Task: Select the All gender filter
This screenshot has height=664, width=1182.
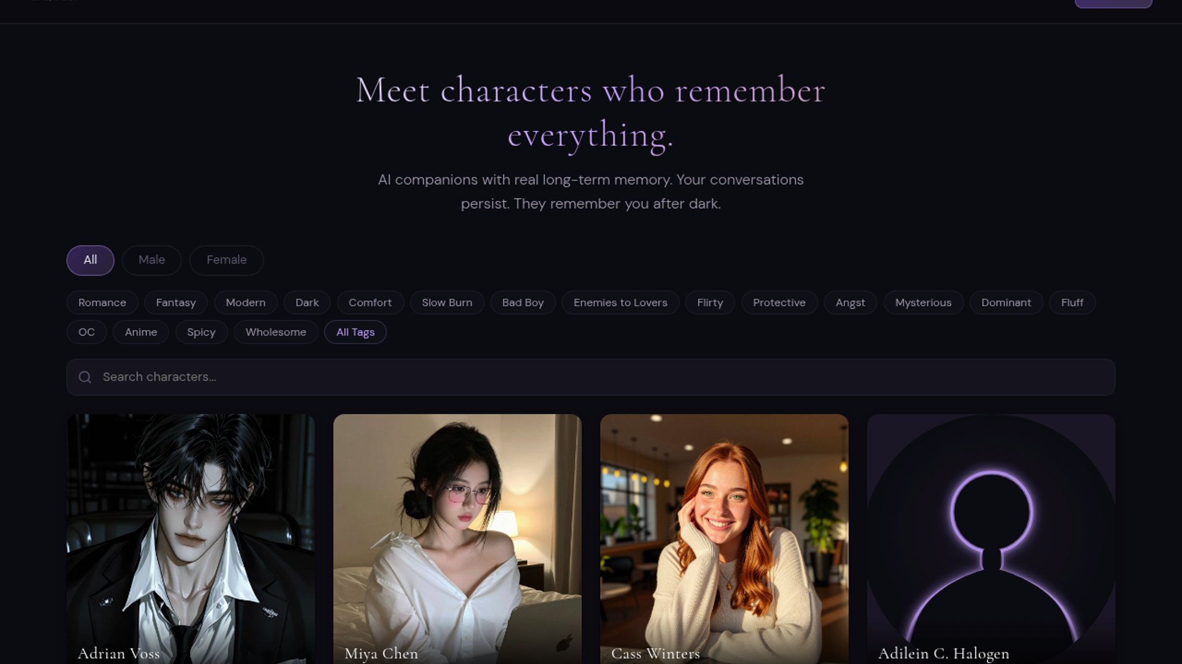Action: (x=90, y=260)
